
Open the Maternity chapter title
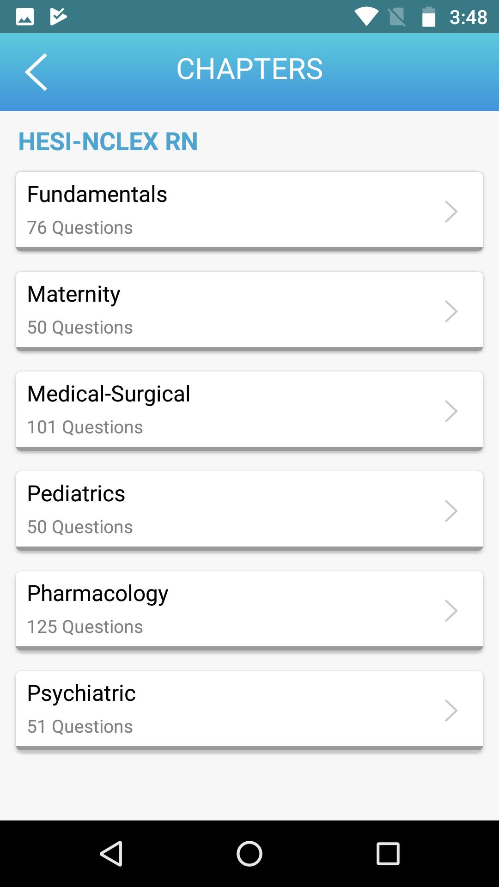[x=74, y=294]
